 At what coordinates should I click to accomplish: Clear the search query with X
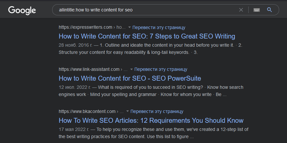coord(241,10)
